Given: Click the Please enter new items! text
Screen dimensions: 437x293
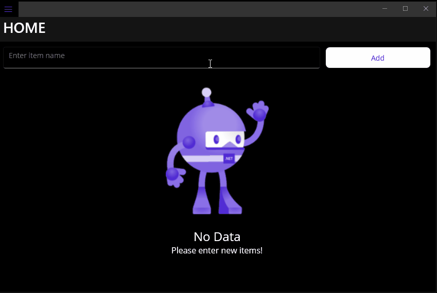Looking at the screenshot, I should (217, 250).
